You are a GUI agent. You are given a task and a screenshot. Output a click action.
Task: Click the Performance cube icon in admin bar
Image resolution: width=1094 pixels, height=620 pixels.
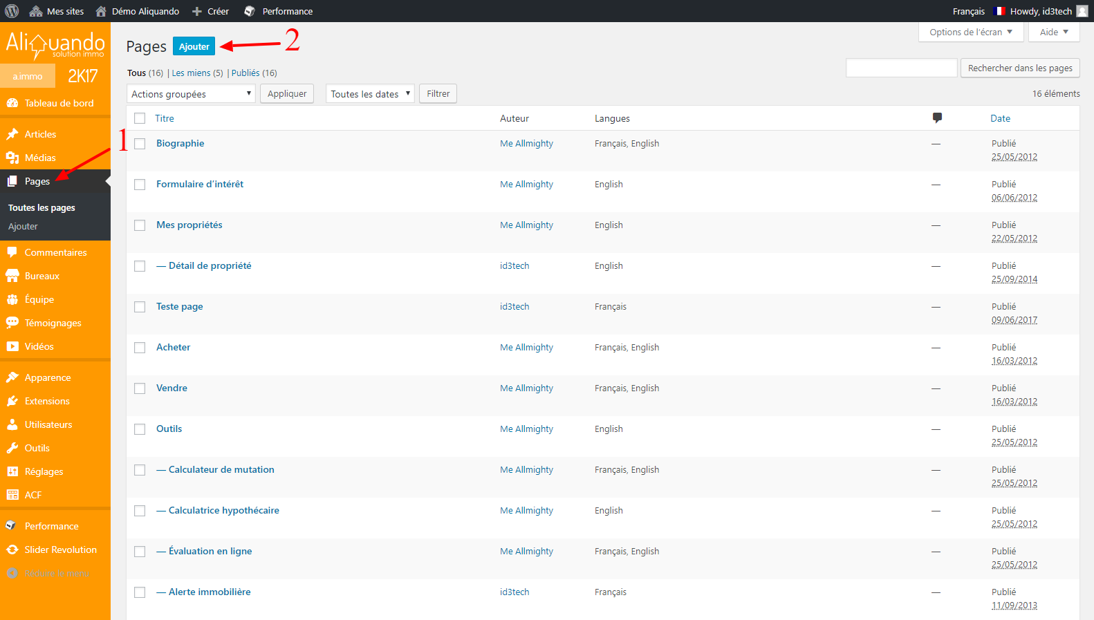[x=250, y=11]
